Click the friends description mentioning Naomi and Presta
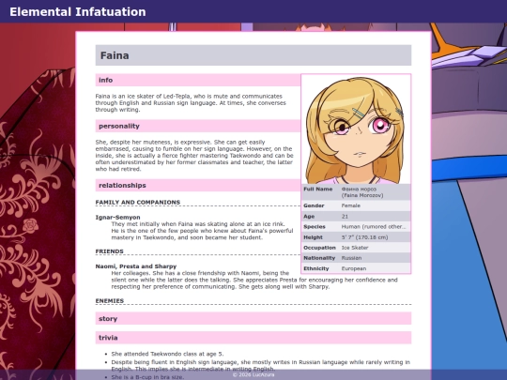The width and height of the screenshot is (507, 380). pyautogui.click(x=254, y=280)
